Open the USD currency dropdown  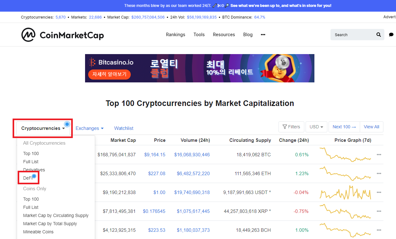(316, 127)
